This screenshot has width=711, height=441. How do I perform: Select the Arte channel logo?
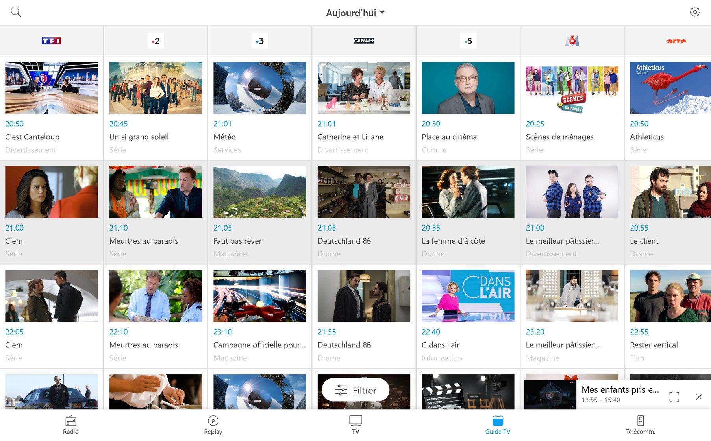(x=676, y=41)
